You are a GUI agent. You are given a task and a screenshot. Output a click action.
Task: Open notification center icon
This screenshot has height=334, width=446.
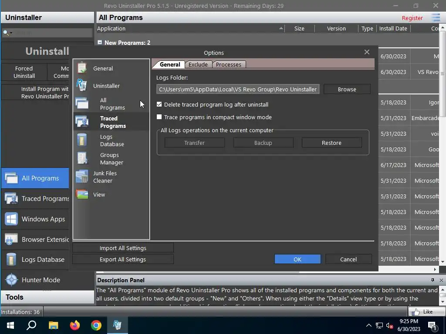(x=432, y=325)
